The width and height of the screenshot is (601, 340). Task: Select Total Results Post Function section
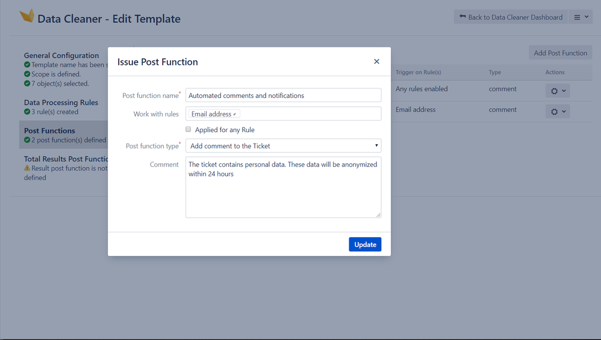point(66,159)
